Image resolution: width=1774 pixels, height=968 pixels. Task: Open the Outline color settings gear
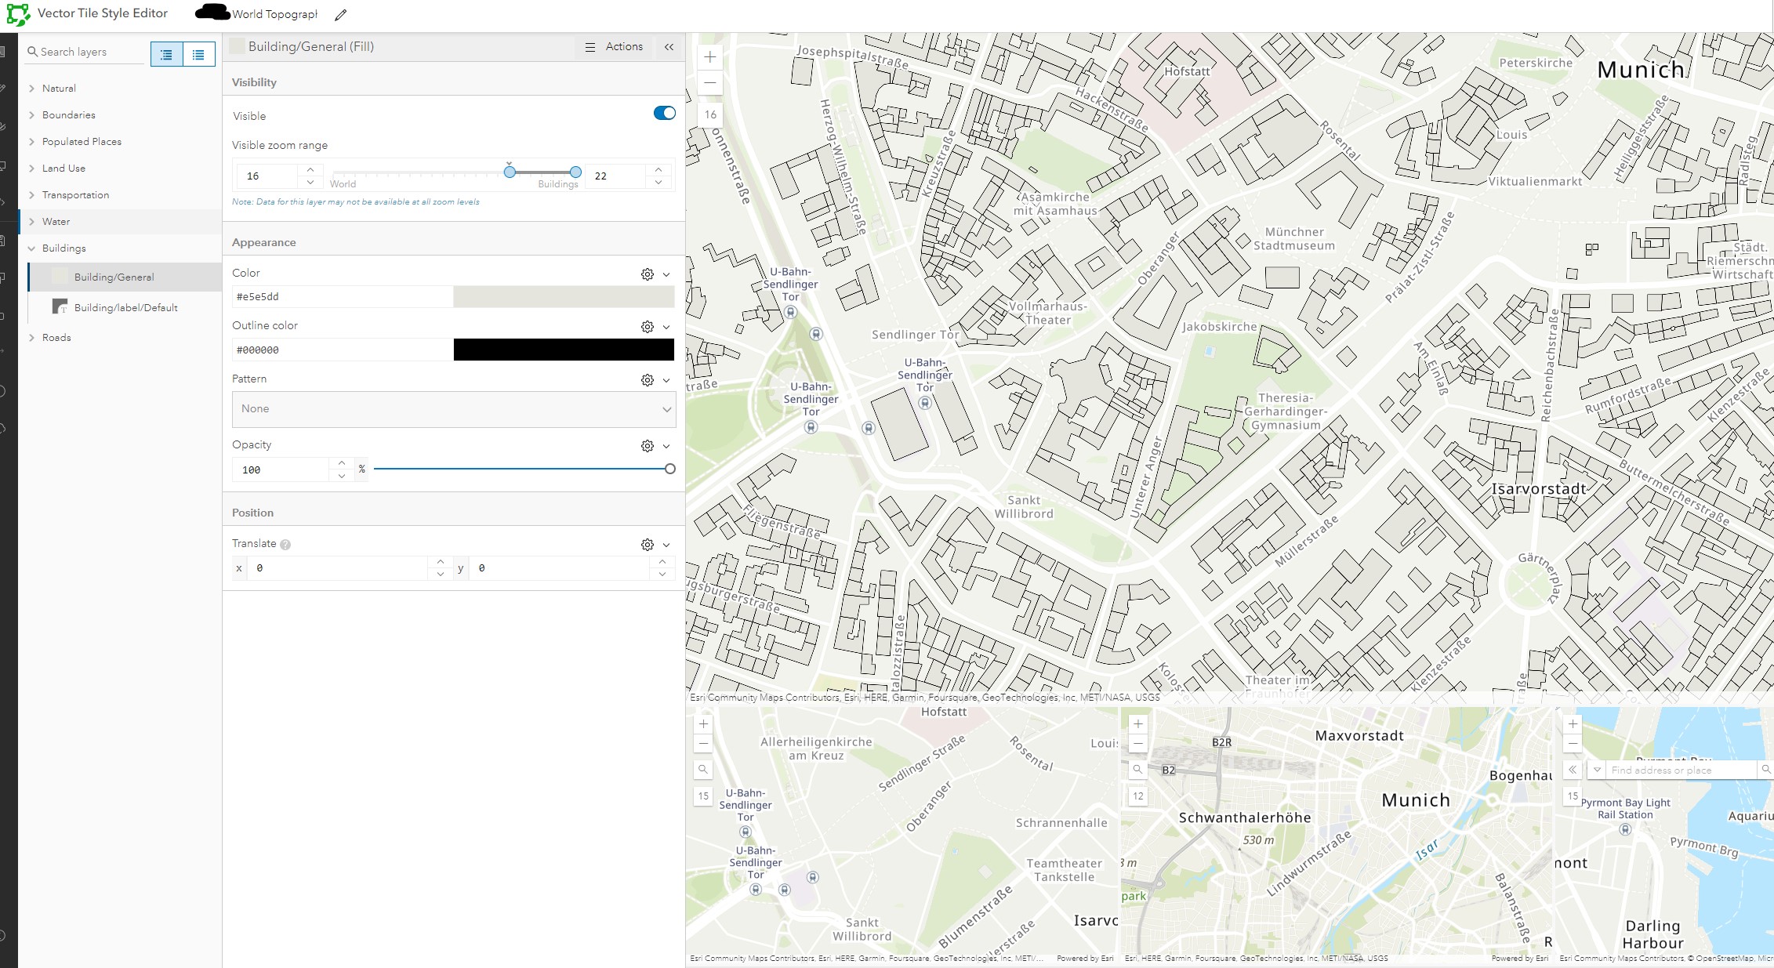(647, 327)
